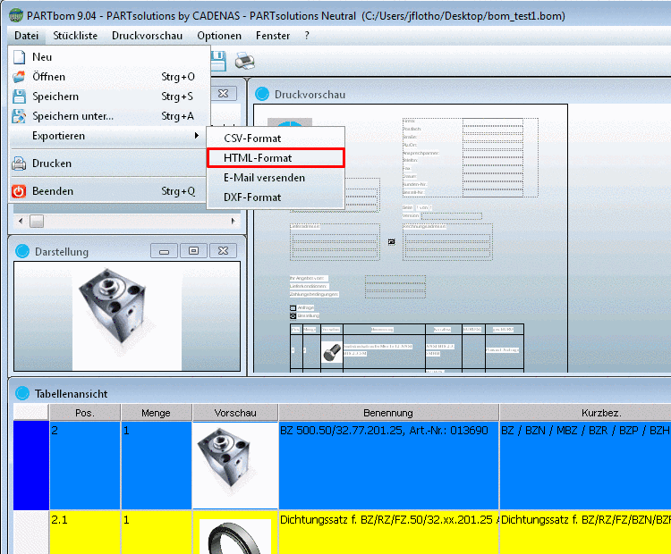
Task: Click the Drucken printer icon in menu
Action: [x=19, y=164]
